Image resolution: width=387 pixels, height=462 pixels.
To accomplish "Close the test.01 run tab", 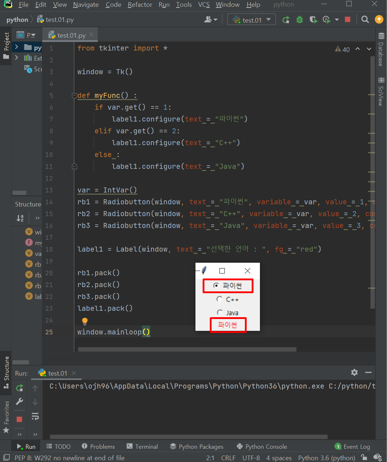I will [74, 373].
